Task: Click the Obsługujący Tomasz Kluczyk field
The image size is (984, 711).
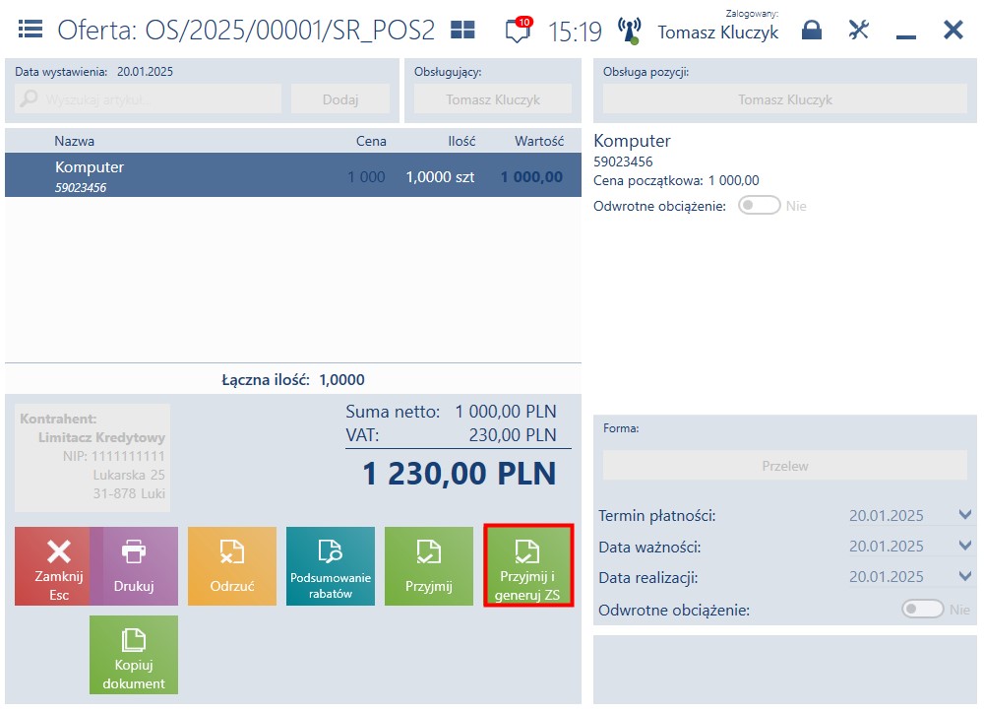Action: click(493, 99)
